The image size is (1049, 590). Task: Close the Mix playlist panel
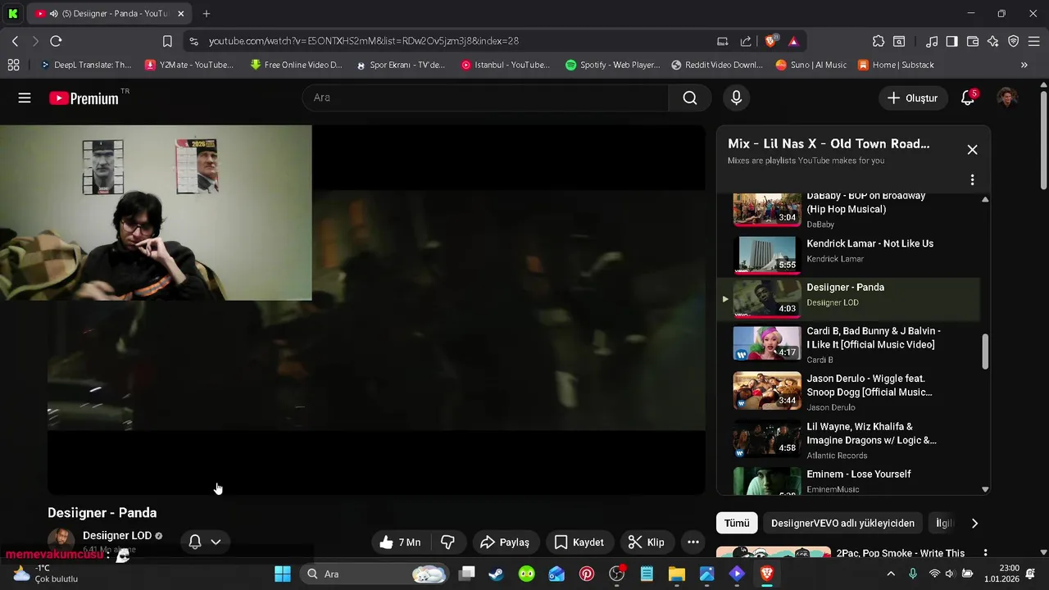click(972, 149)
